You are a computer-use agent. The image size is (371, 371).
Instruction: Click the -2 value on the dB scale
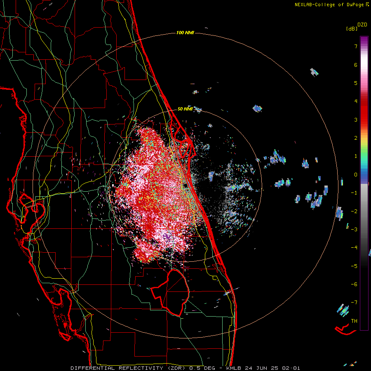[354, 211]
